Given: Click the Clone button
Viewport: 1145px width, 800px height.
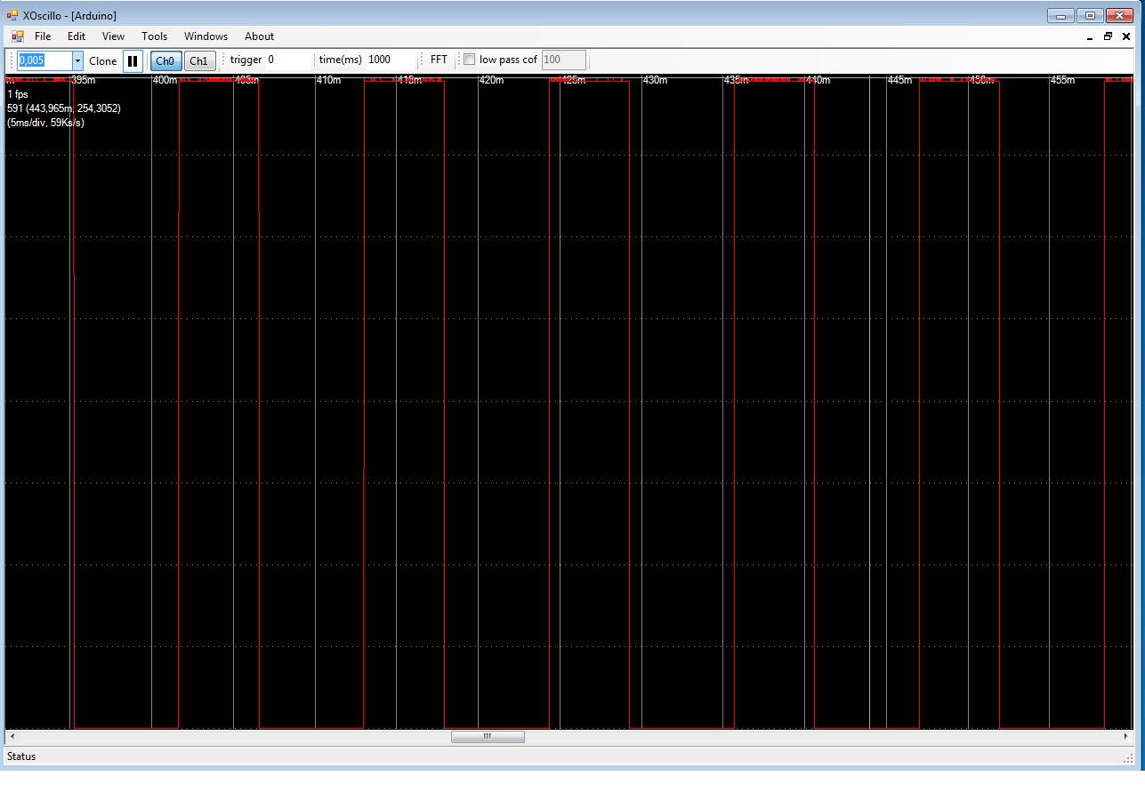Looking at the screenshot, I should (x=103, y=60).
